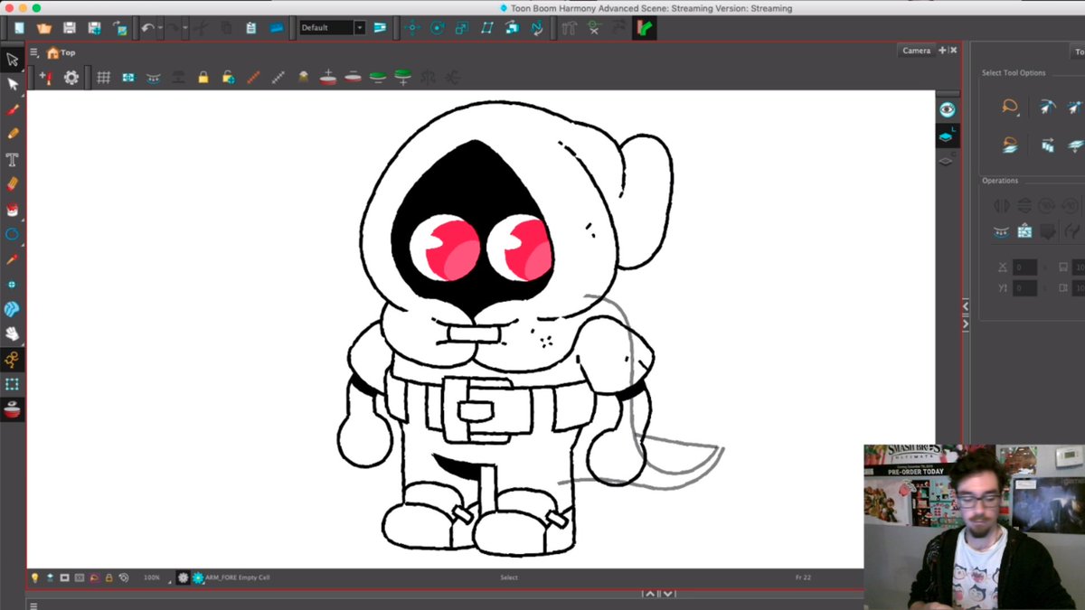Viewport: 1085px width, 610px height.
Task: Click the Fr 22 frame indicator
Action: pyautogui.click(x=803, y=577)
